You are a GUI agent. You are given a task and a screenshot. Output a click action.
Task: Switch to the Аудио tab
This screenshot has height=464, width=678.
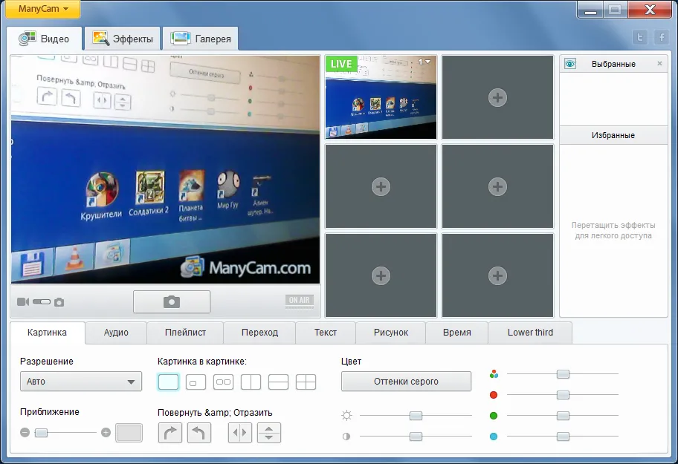tap(116, 333)
